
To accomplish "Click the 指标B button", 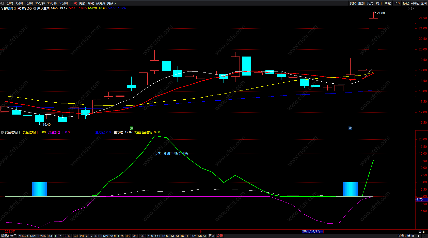I will click(402, 236).
